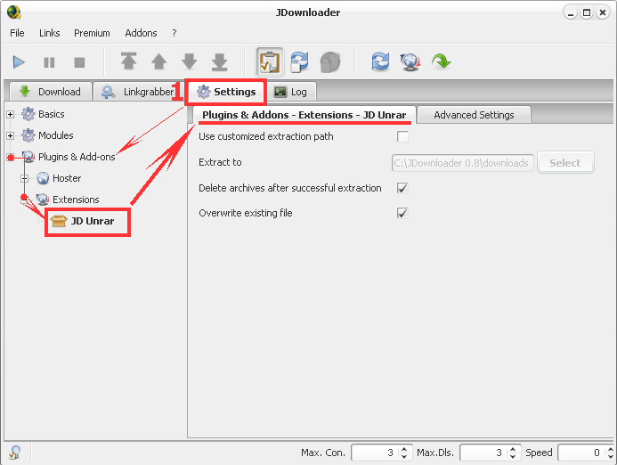Screen dimensions: 617x465
Task: Pause downloads using the Pause icon
Action: [49, 62]
